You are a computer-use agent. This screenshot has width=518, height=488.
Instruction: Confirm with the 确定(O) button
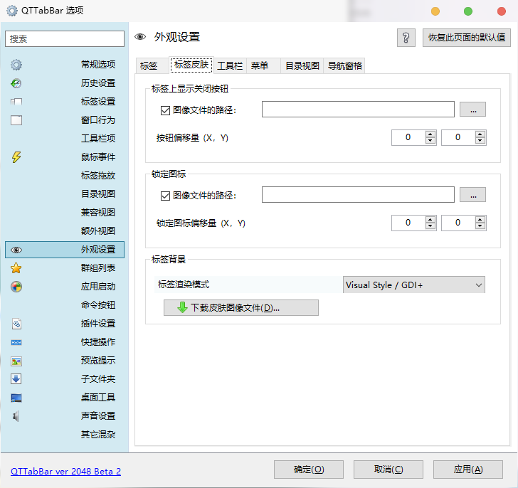pos(309,470)
